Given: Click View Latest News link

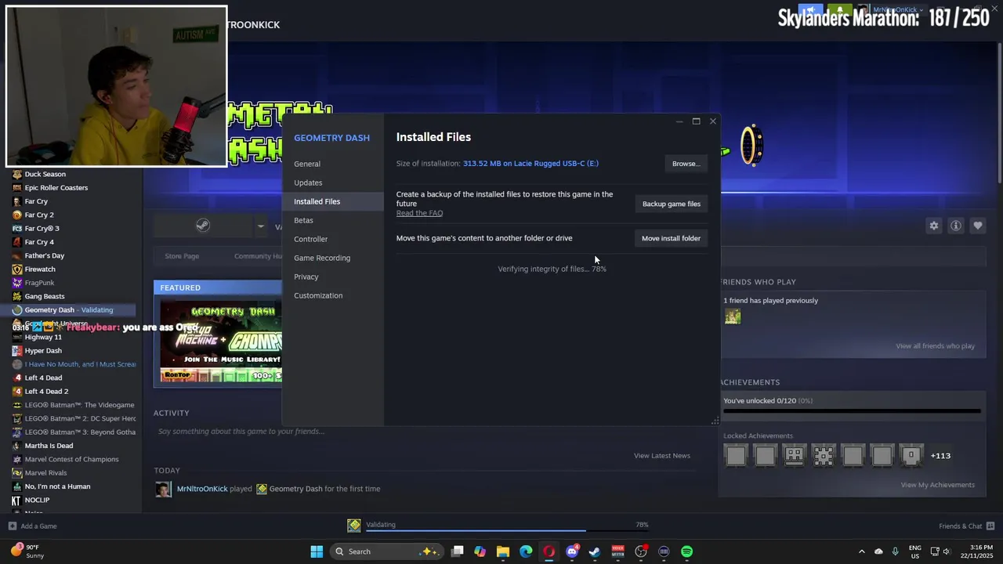Looking at the screenshot, I should point(661,456).
